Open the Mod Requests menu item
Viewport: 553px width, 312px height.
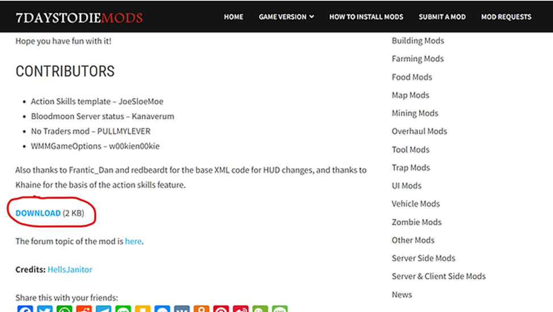(x=506, y=17)
